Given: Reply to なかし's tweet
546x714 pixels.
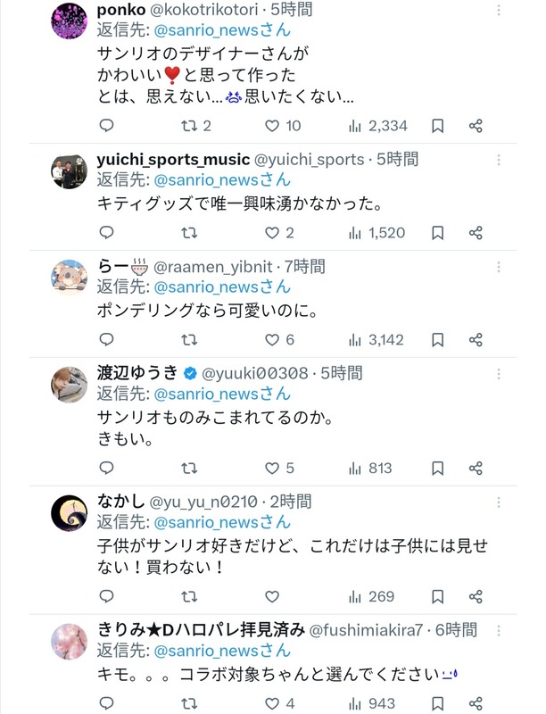Looking at the screenshot, I should click(106, 596).
